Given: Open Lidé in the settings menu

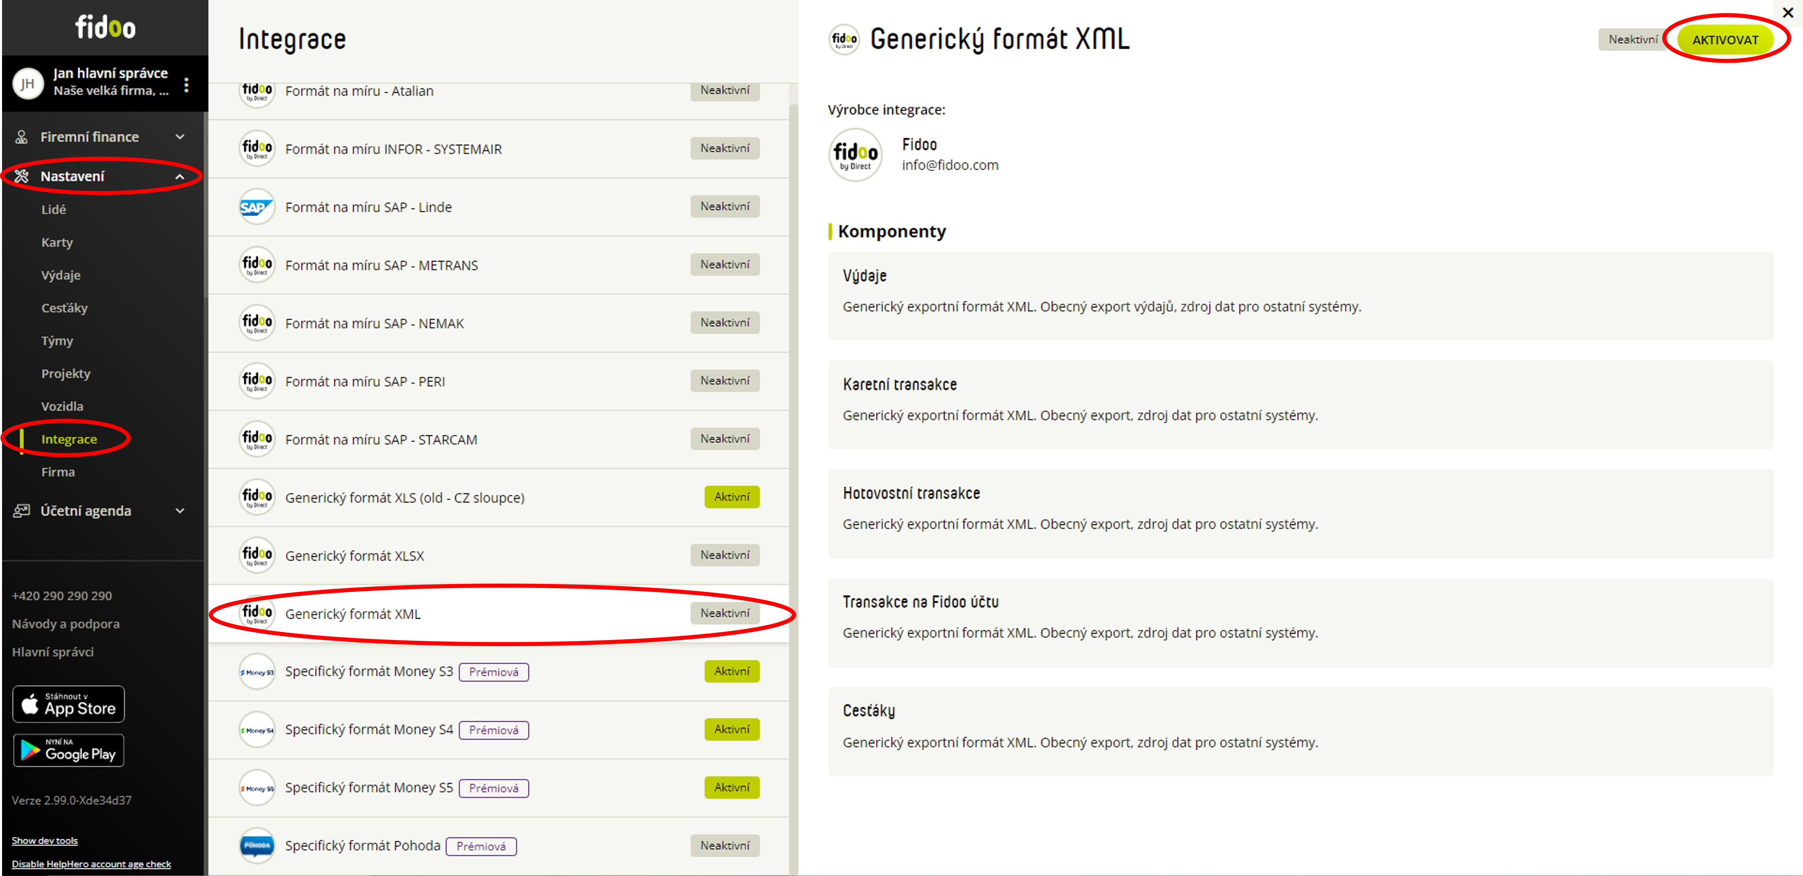Looking at the screenshot, I should [x=53, y=209].
